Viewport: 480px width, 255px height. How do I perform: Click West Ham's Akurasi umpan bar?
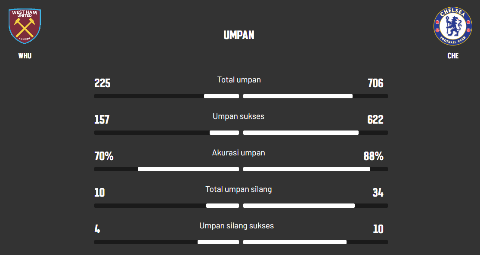188,169
